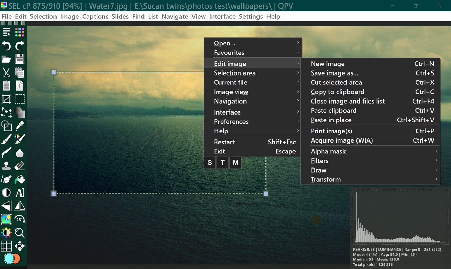Open the Navigate menu
The height and width of the screenshot is (269, 451).
175,16
